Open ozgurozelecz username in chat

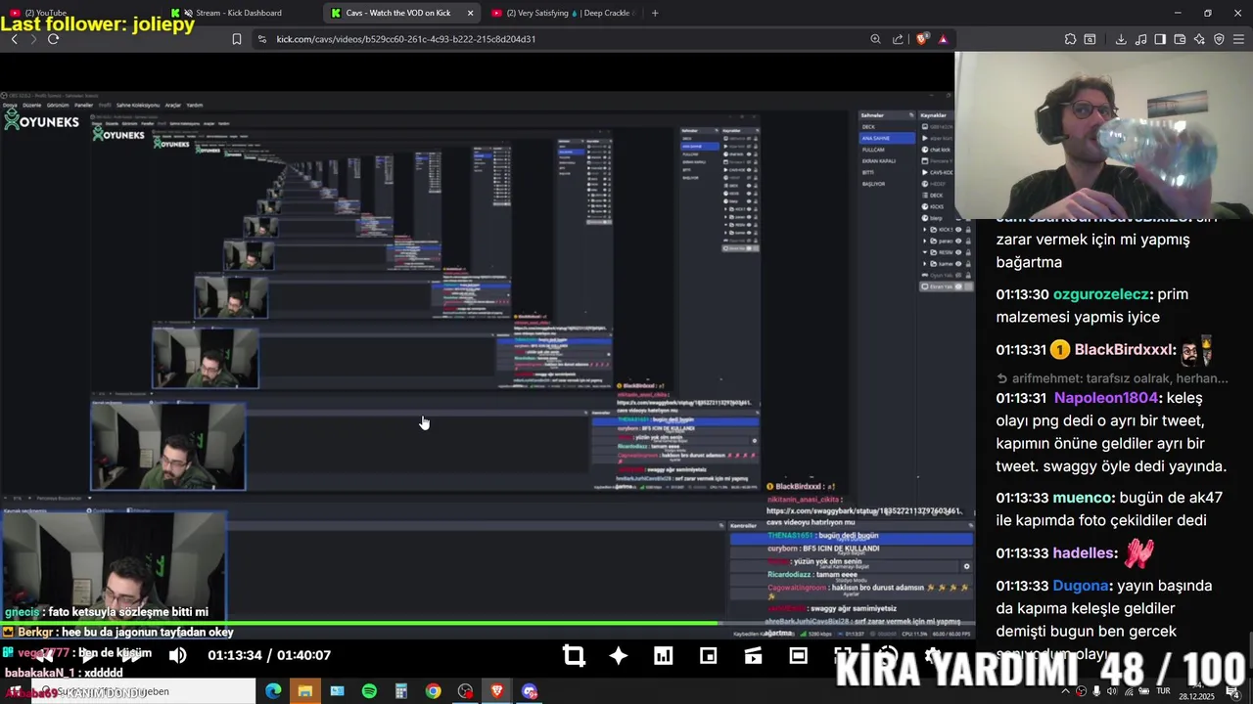pos(1100,293)
